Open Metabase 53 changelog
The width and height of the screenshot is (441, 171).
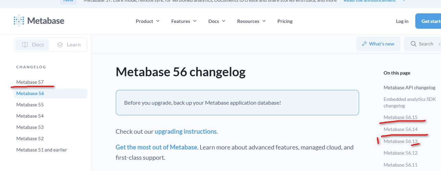pyautogui.click(x=30, y=127)
